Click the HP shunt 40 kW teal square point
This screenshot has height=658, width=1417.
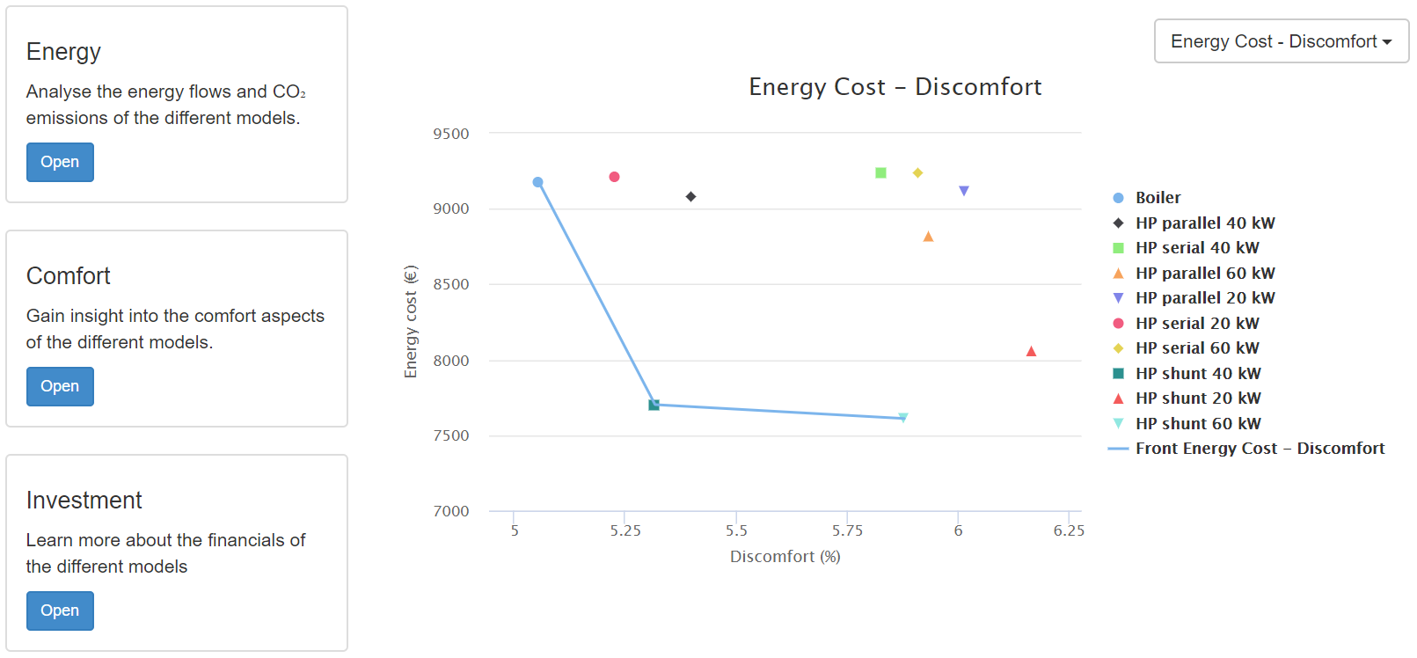click(654, 405)
